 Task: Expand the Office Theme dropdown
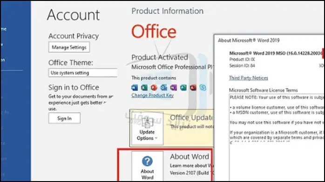(x=83, y=73)
